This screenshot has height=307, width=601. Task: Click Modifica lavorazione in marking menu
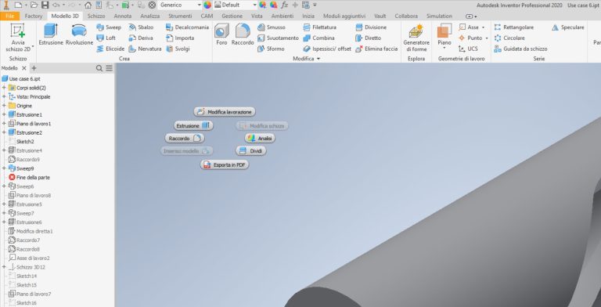[x=225, y=112]
